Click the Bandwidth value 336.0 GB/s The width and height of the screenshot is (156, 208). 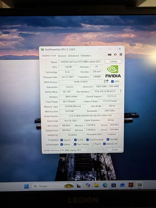[x=110, y=111]
